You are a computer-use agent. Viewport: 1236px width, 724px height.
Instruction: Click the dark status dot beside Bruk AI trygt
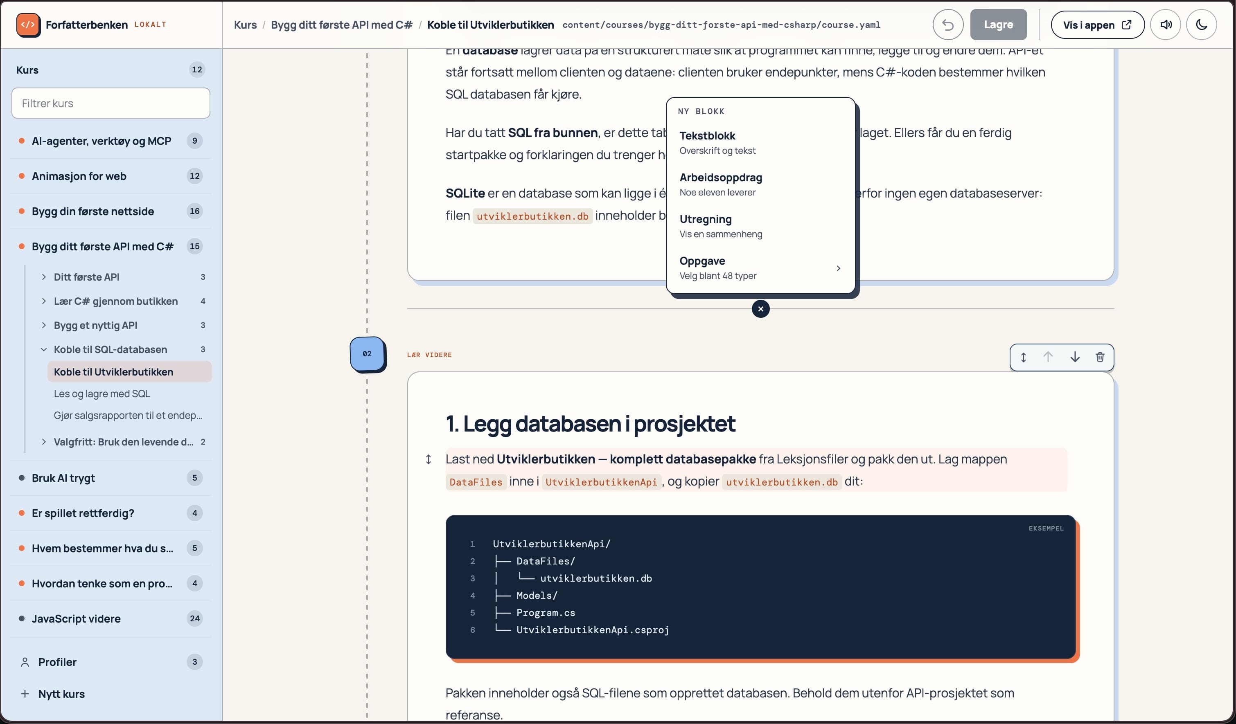point(22,478)
